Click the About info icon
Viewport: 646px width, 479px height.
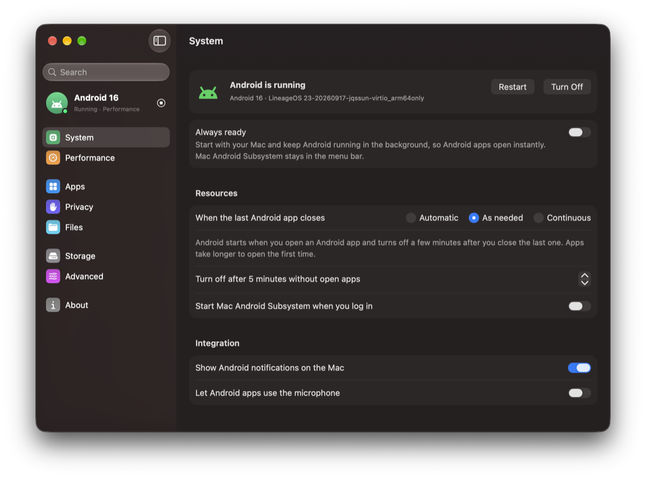pyautogui.click(x=53, y=305)
